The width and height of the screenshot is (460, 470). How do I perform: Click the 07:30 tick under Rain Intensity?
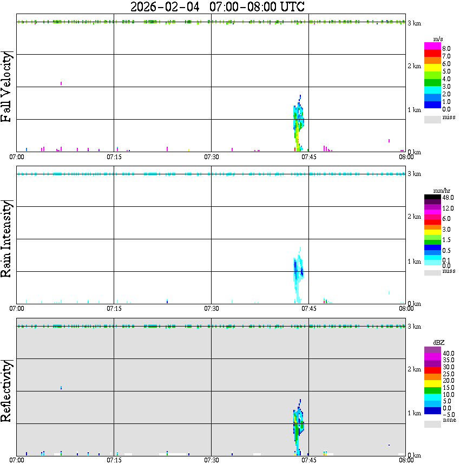point(211,309)
